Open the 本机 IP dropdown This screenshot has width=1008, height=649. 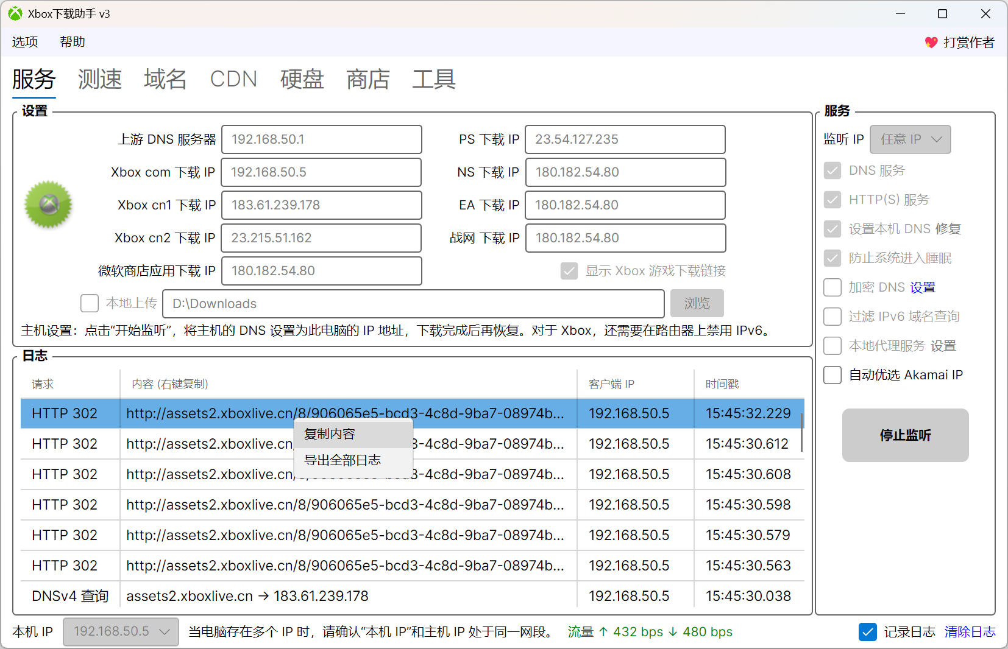121,632
